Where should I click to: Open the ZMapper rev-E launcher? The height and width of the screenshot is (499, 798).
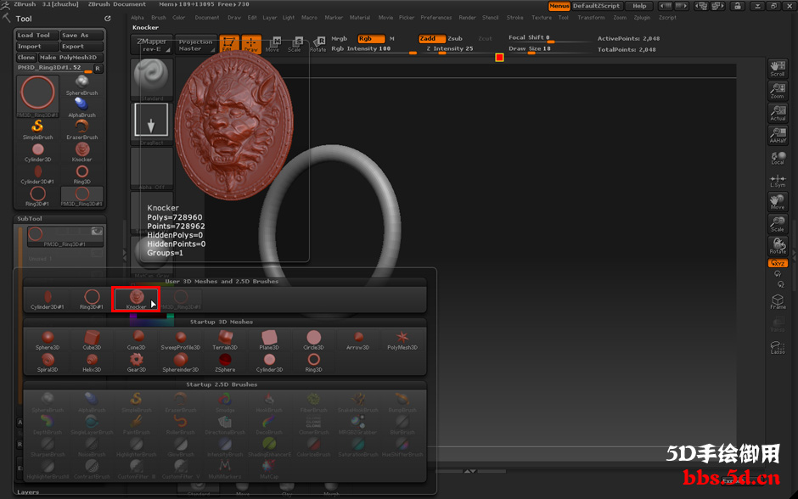[152, 45]
